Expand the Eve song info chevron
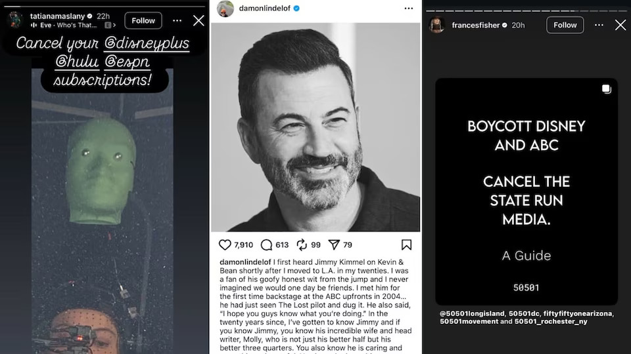Image resolution: width=631 pixels, height=354 pixels. click(114, 26)
